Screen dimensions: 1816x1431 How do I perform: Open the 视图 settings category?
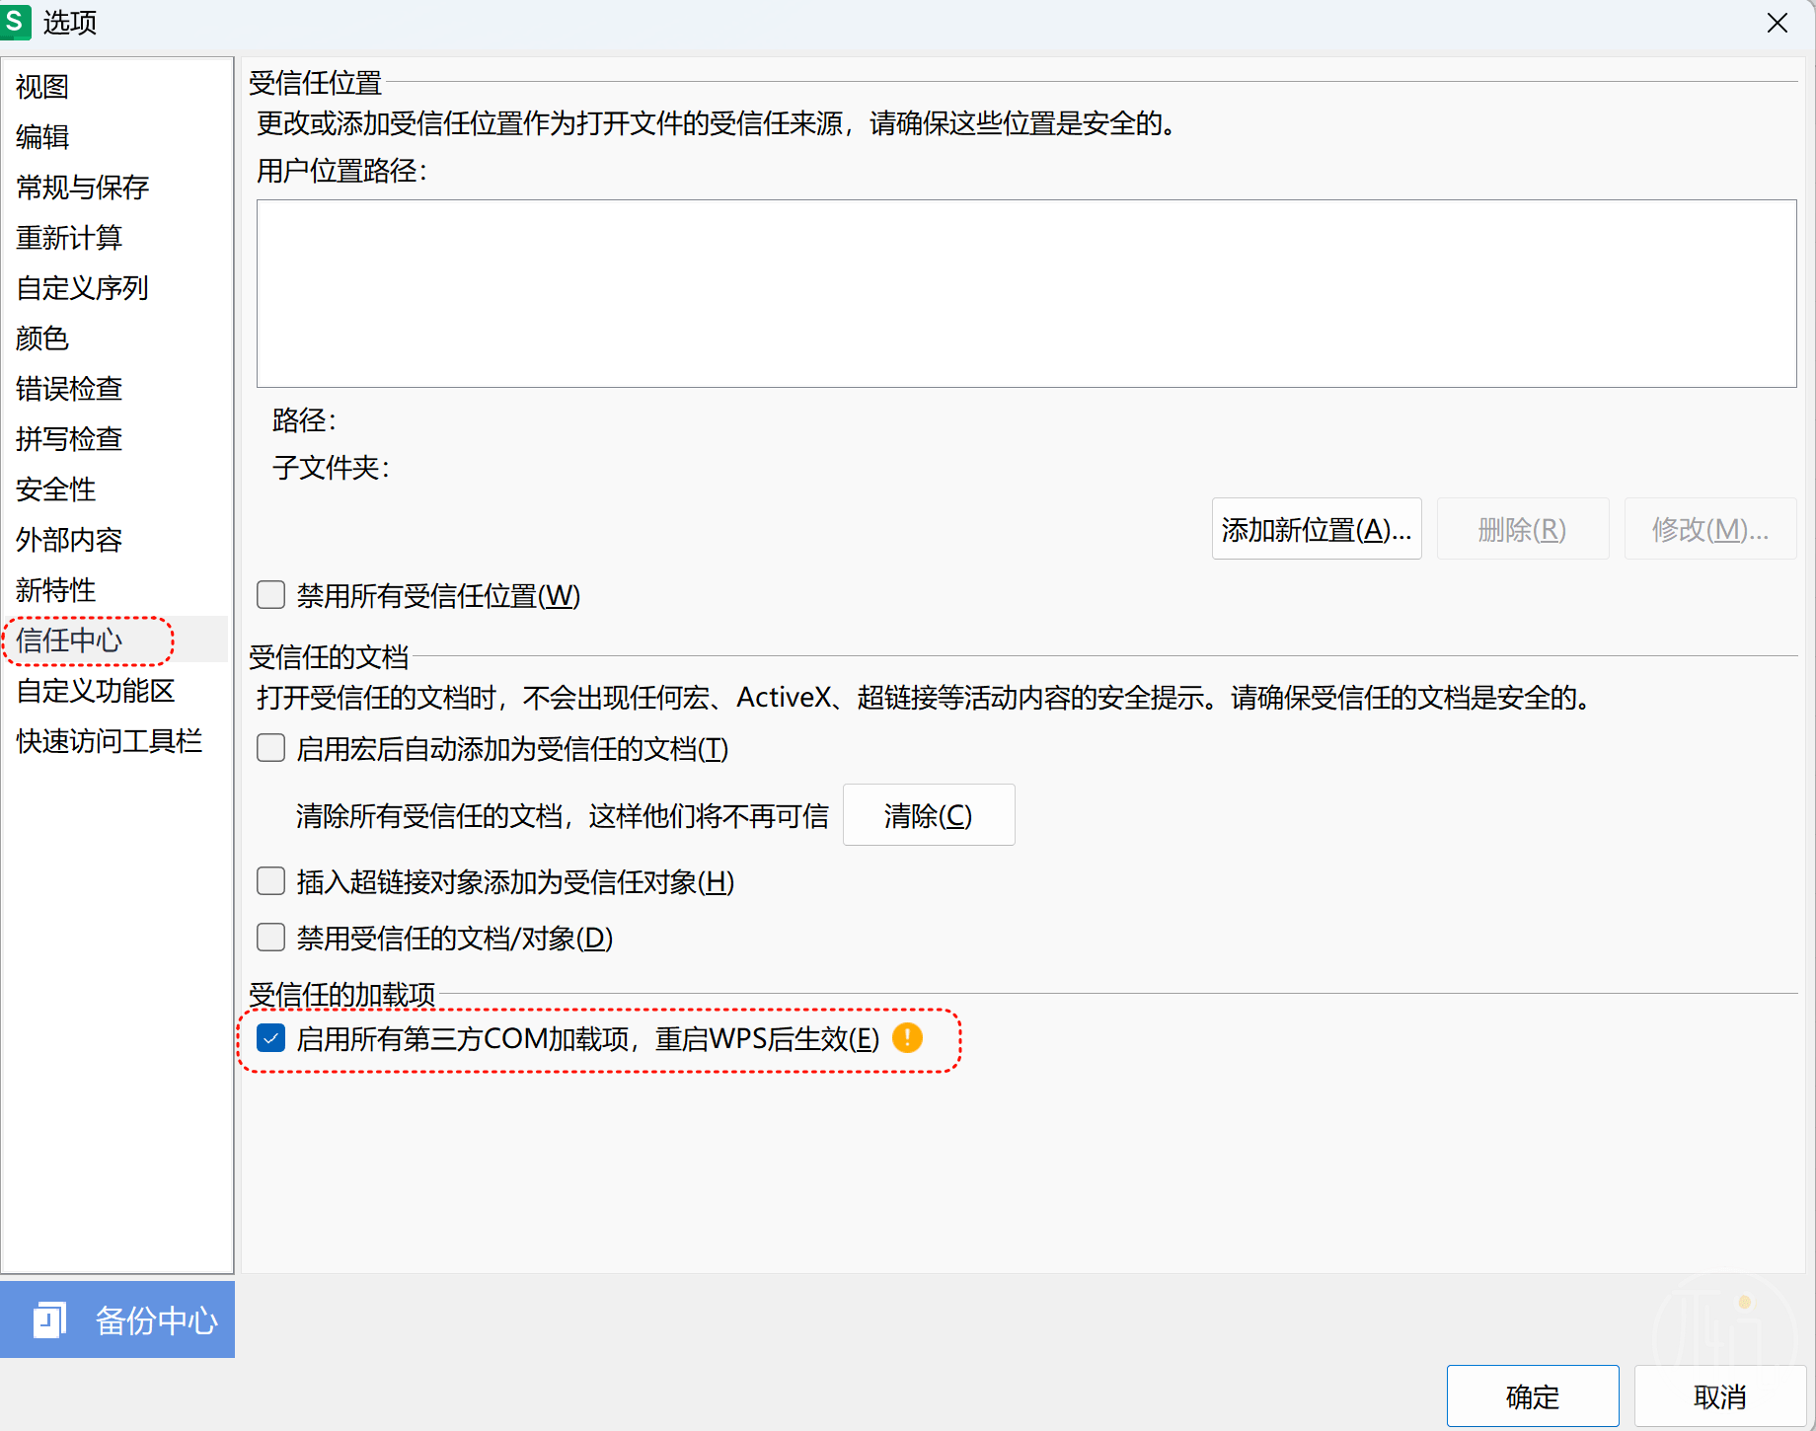(42, 87)
